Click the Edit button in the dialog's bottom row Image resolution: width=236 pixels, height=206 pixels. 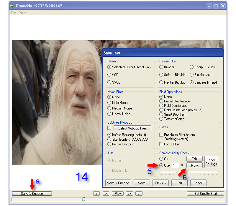pyautogui.click(x=179, y=183)
